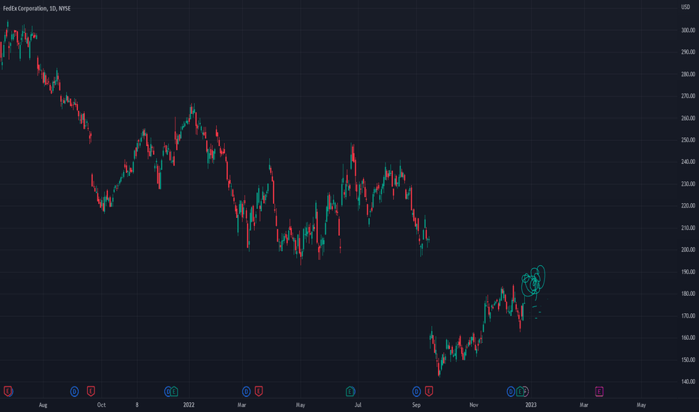Click the 280.00 price axis label
The width and height of the screenshot is (699, 412).
click(688, 74)
